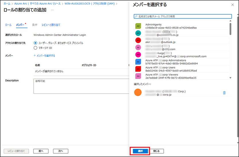Switch to the 条件 tab
The height and width of the screenshot is (157, 239).
click(34, 25)
